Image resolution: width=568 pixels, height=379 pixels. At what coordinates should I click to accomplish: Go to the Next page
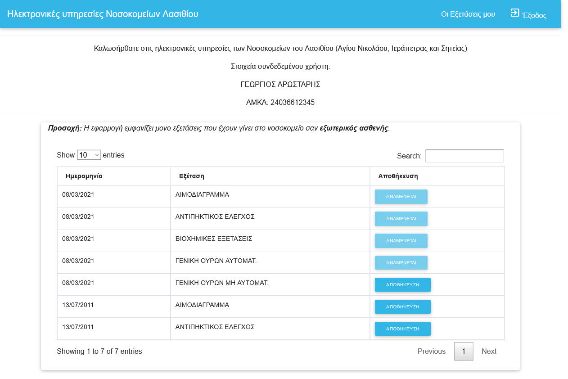click(x=489, y=352)
